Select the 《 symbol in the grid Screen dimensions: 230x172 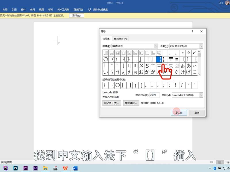[x=123, y=59]
